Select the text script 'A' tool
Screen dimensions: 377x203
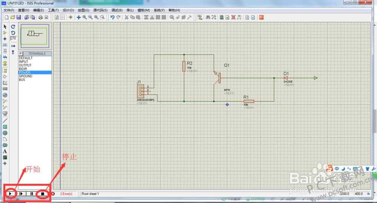5,151
